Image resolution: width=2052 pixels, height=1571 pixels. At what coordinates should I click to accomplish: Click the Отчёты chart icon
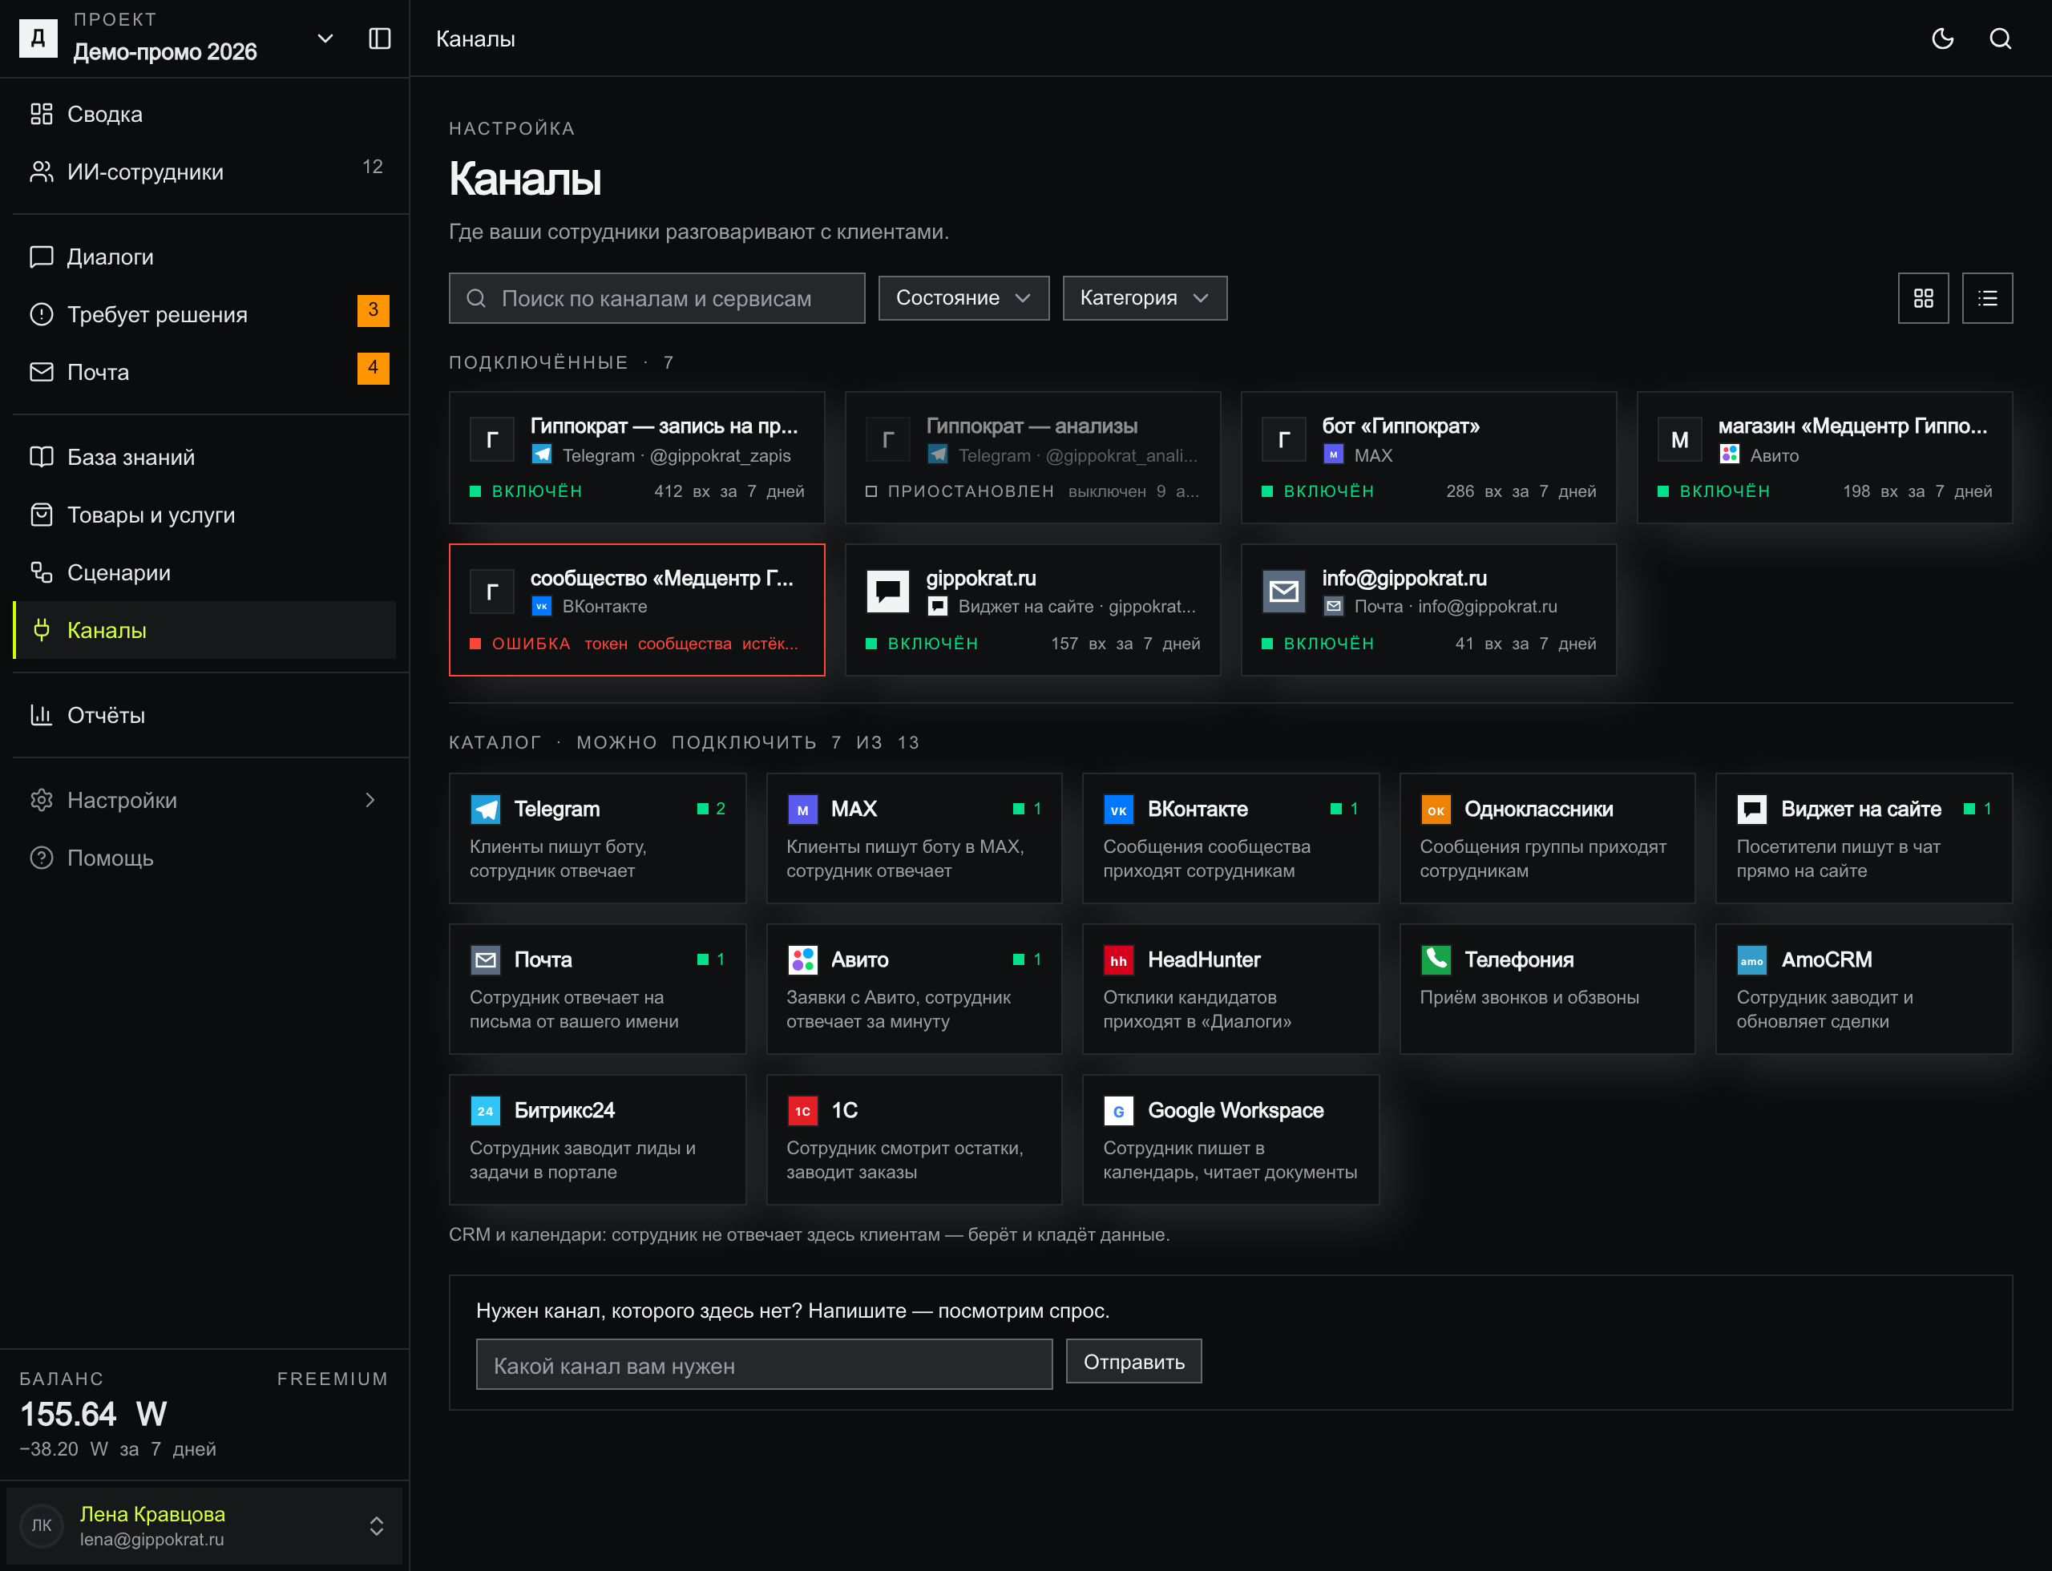(42, 715)
